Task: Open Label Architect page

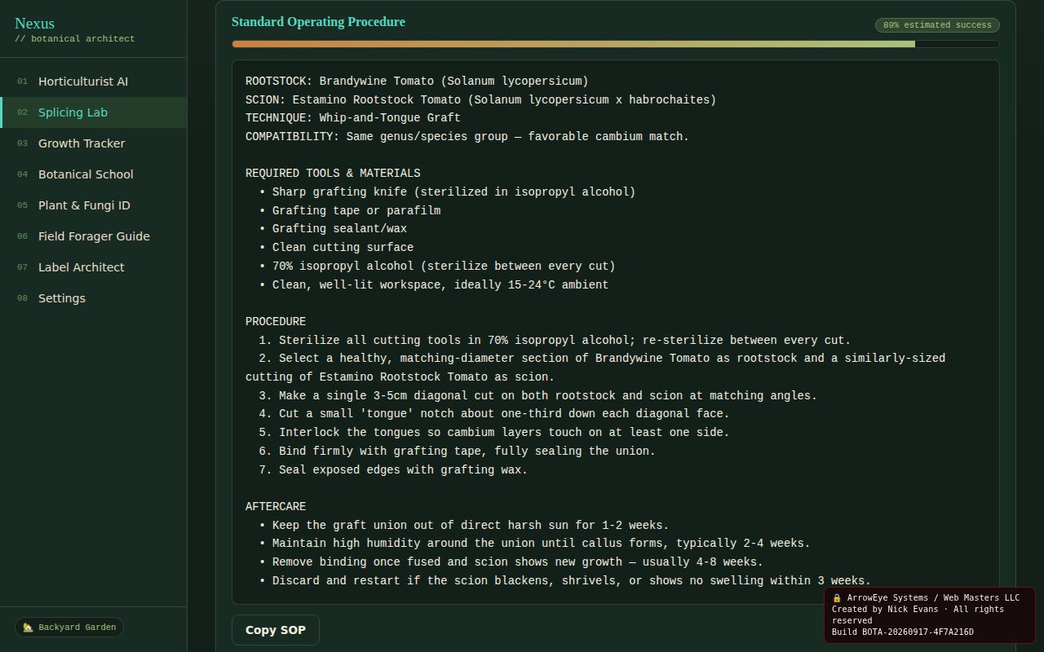Action: (x=93, y=267)
